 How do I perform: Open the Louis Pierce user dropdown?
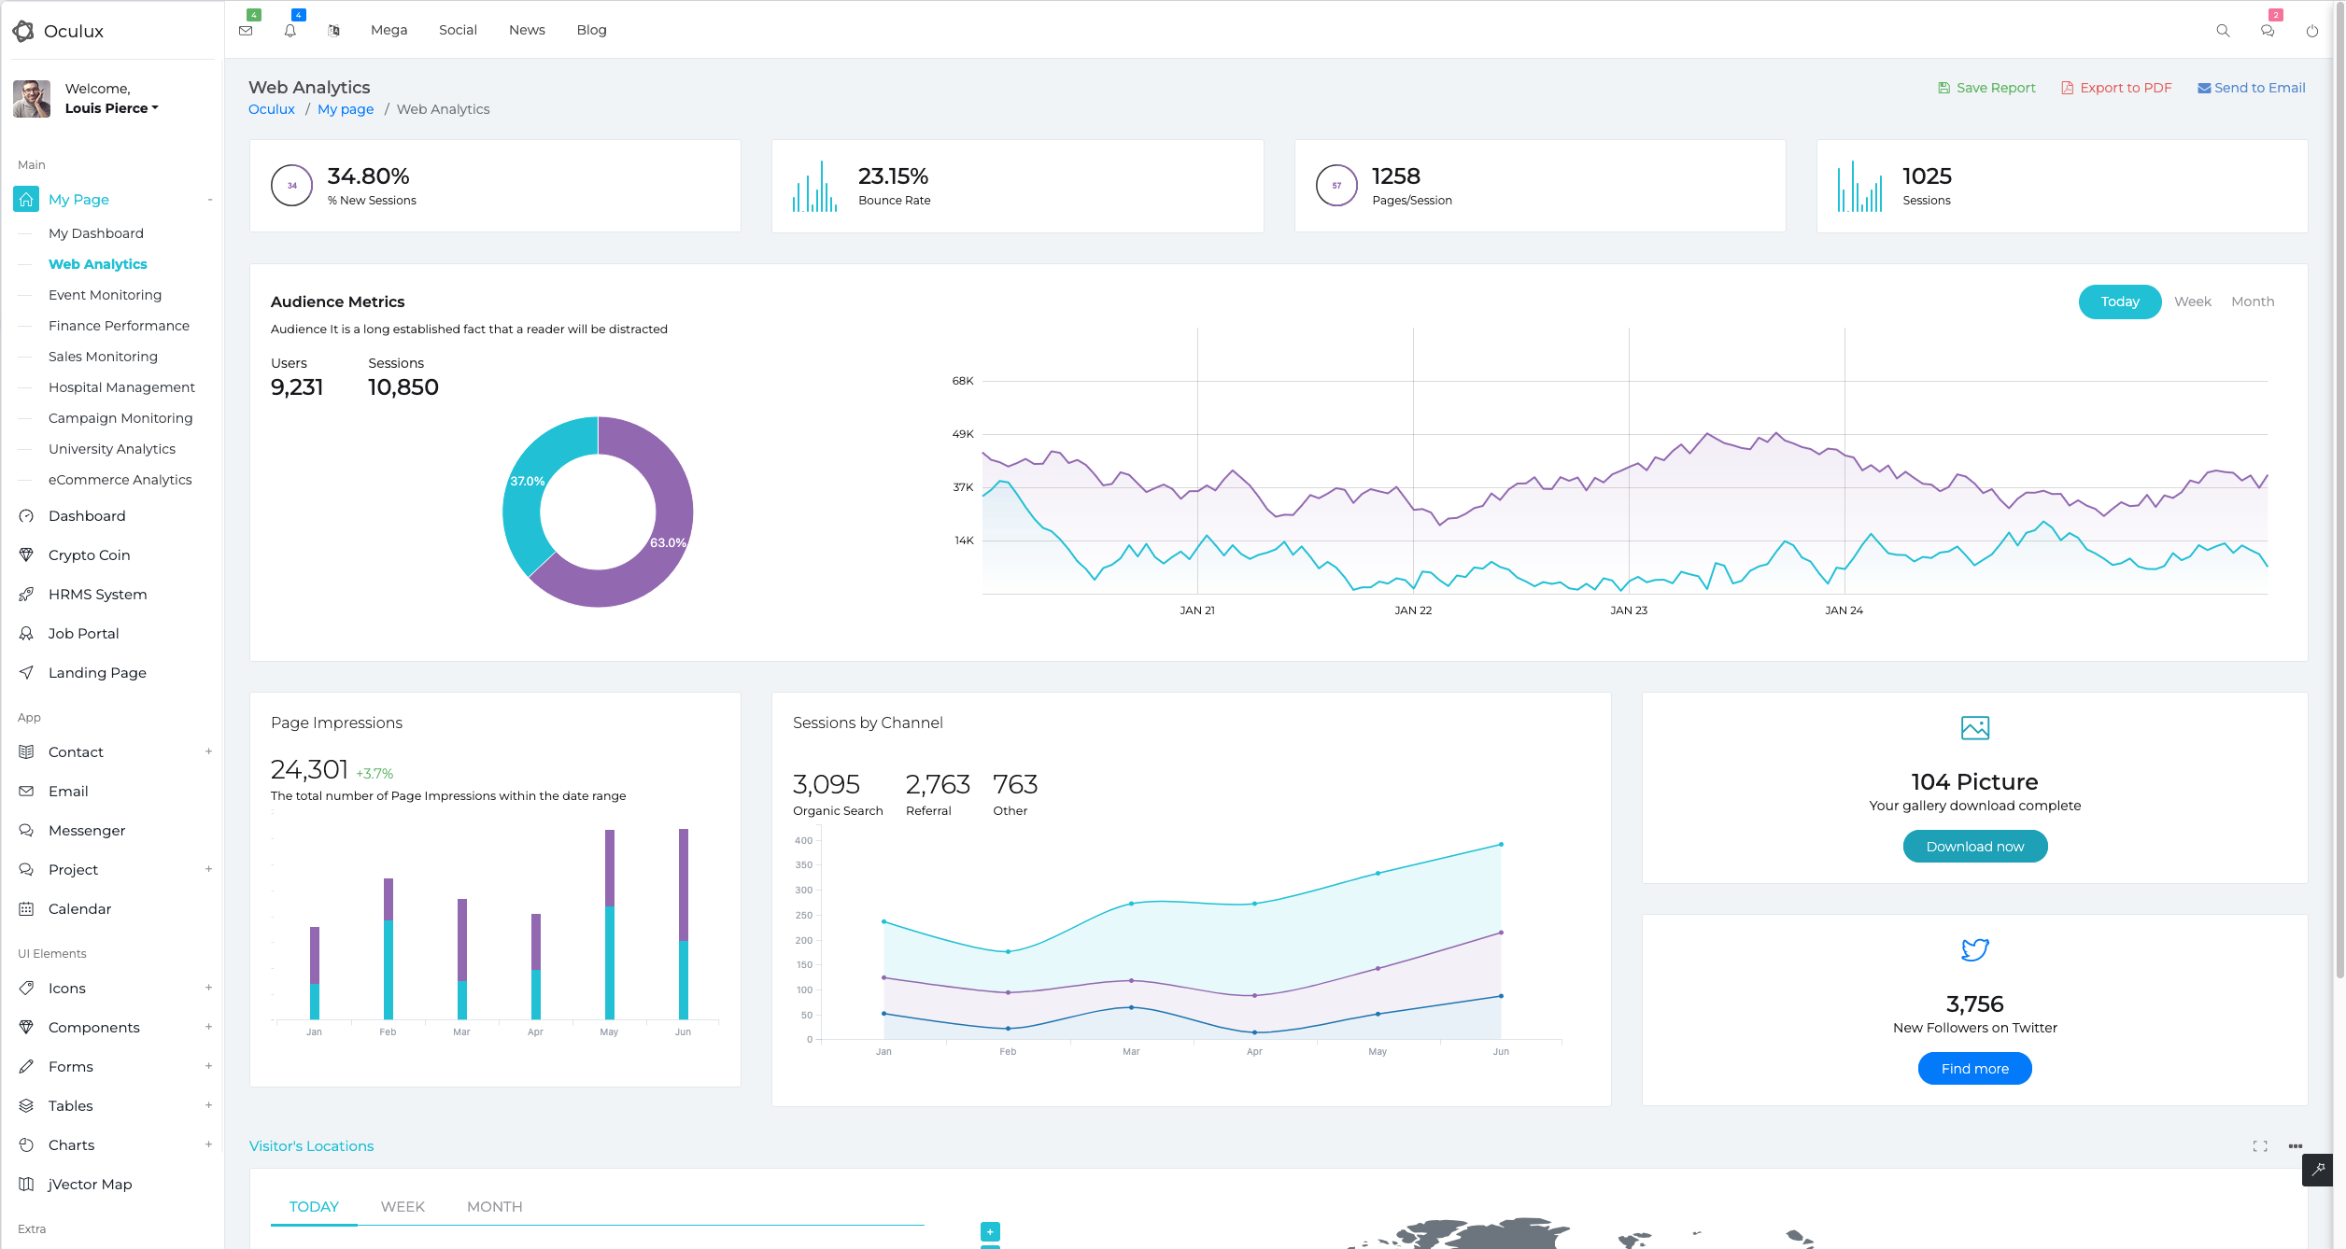coord(112,108)
